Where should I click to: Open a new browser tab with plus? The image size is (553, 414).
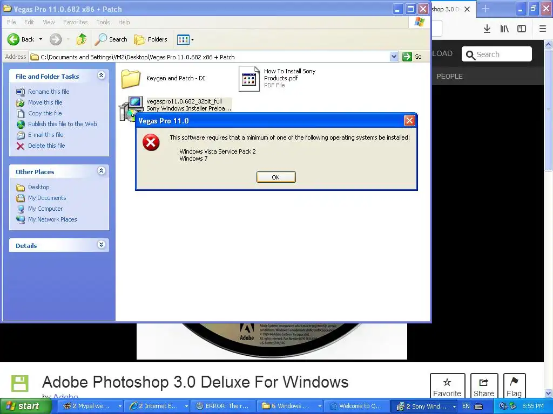pyautogui.click(x=485, y=9)
